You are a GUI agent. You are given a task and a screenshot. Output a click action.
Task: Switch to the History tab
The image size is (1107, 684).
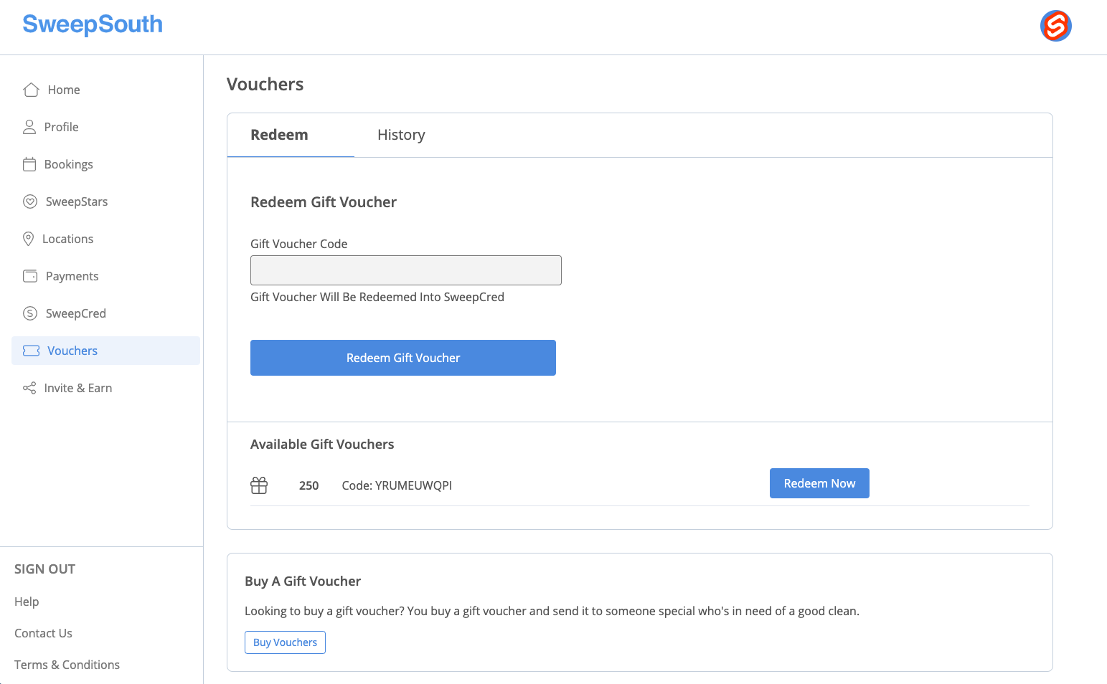coord(401,135)
